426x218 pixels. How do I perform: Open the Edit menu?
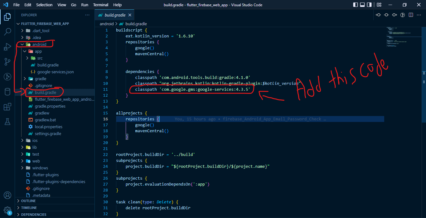click(x=28, y=5)
